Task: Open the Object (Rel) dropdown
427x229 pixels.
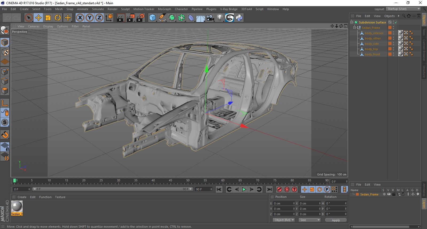Action: [x=284, y=220]
